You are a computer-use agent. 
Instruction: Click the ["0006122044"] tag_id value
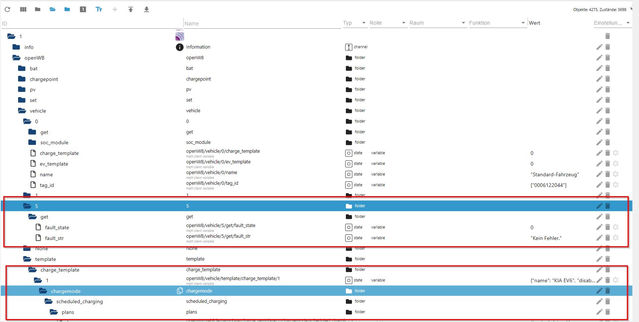click(548, 185)
